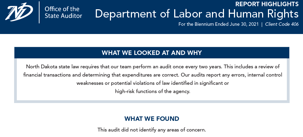Select the Office of the State Auditor text
Viewport: 303px width, 137px height.
click(x=63, y=12)
